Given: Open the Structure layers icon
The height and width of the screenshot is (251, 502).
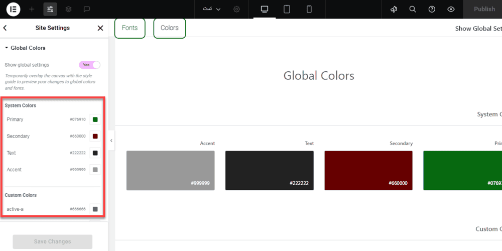Looking at the screenshot, I should [68, 9].
